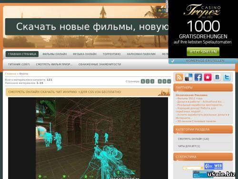Open the Титаник (1997) submenu item

[x=19, y=64]
